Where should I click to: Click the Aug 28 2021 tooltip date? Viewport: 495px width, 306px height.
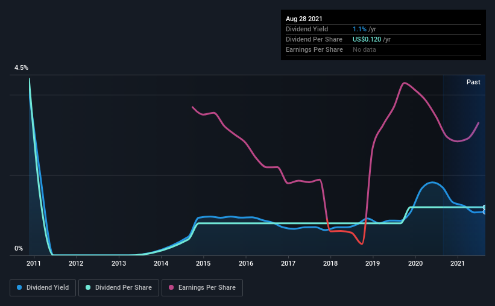click(x=304, y=19)
